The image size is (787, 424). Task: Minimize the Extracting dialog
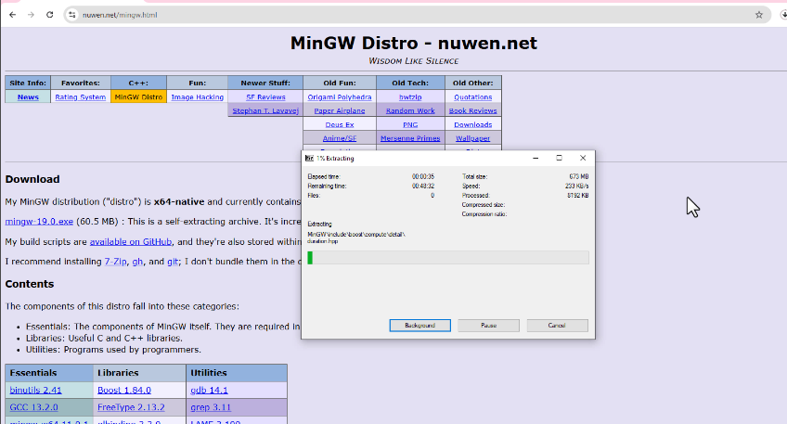pyautogui.click(x=535, y=158)
